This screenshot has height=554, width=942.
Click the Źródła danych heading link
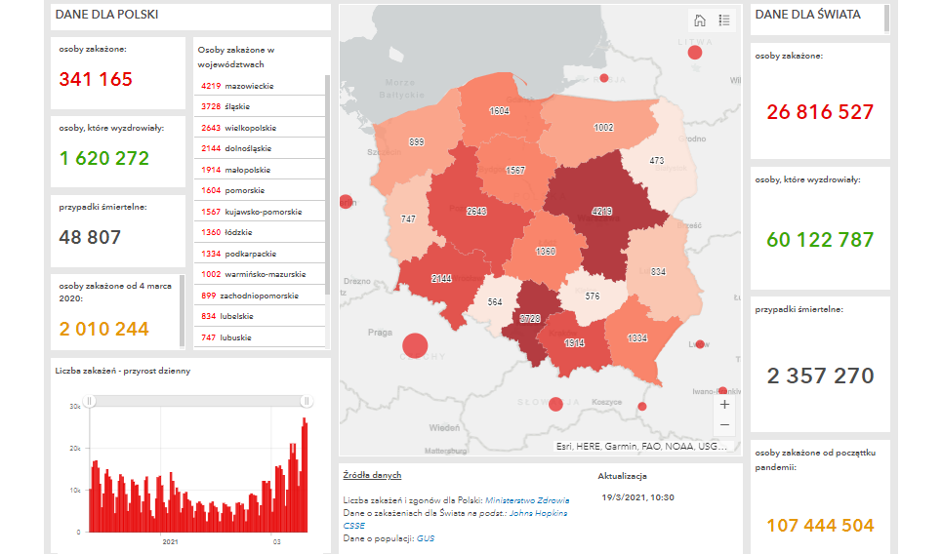tap(372, 475)
